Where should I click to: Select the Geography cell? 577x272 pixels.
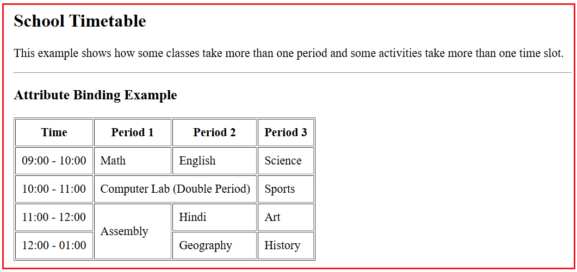pyautogui.click(x=214, y=245)
